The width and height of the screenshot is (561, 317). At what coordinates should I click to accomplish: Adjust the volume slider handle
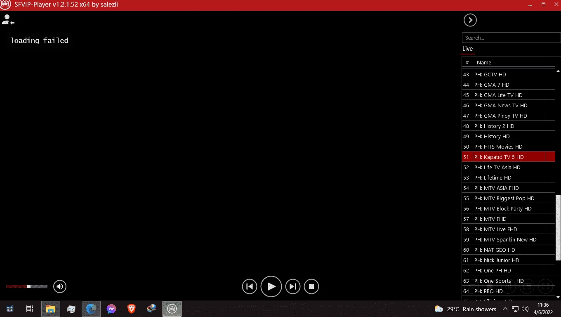click(29, 286)
